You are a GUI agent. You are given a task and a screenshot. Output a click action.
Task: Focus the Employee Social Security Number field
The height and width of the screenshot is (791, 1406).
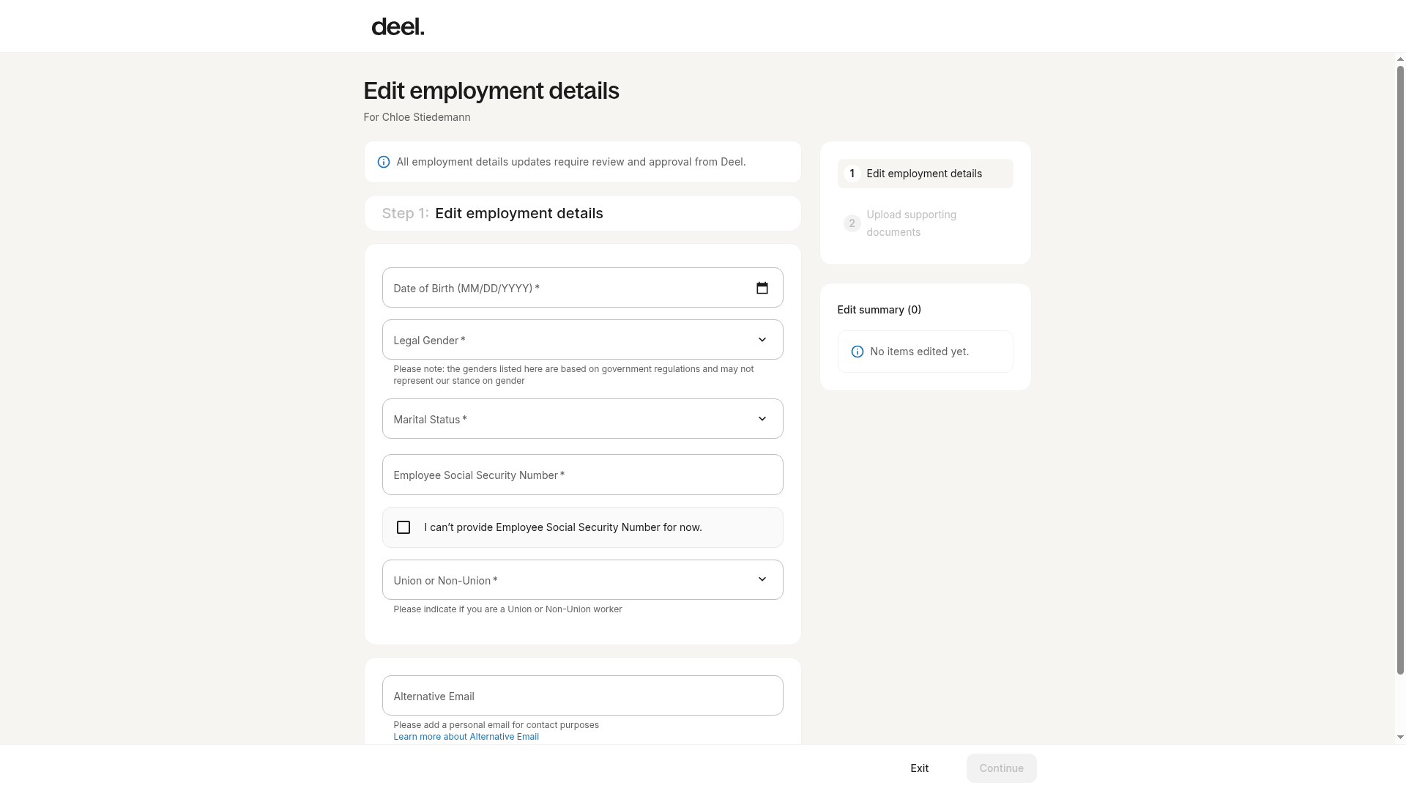pyautogui.click(x=582, y=475)
